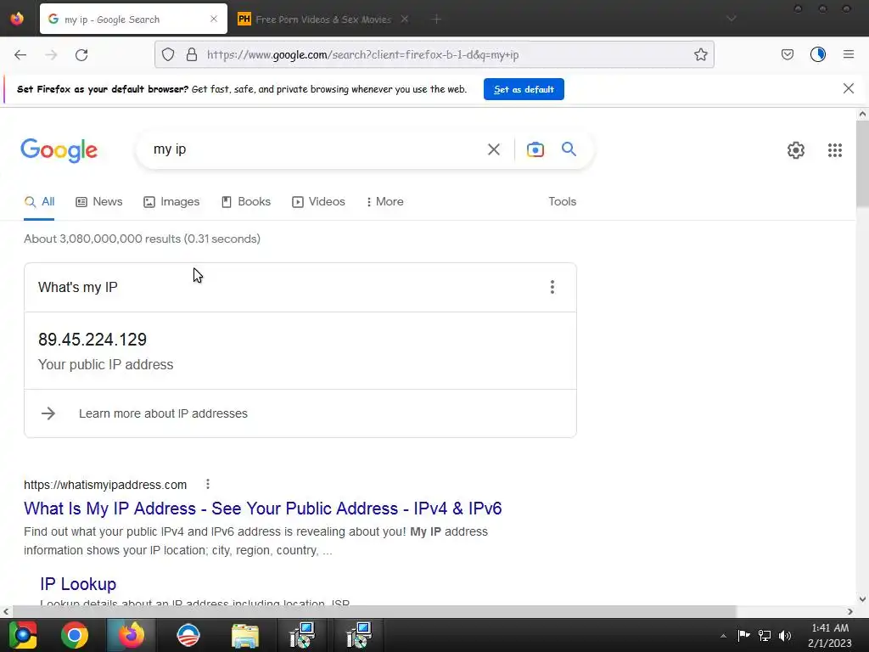
Task: Click the https://whatismyipaddress.com URL text
Action: click(x=105, y=485)
